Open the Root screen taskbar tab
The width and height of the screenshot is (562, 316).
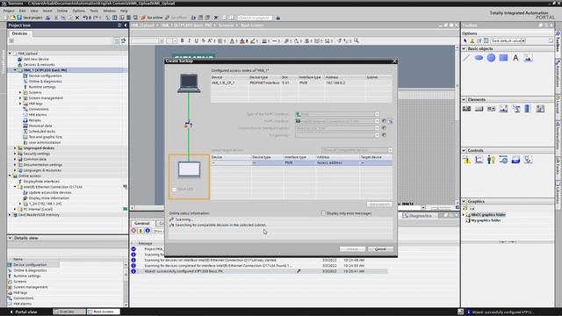tap(104, 312)
